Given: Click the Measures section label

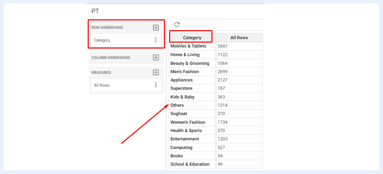Looking at the screenshot, I should [x=101, y=72].
